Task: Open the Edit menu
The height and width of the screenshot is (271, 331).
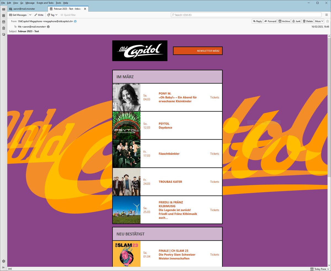Action: coord(9,3)
